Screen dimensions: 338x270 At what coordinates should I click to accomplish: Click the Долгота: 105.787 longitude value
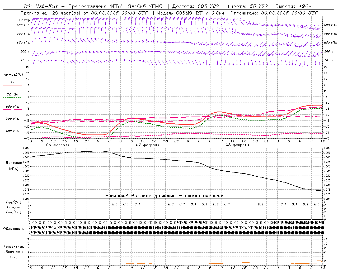click(196, 6)
